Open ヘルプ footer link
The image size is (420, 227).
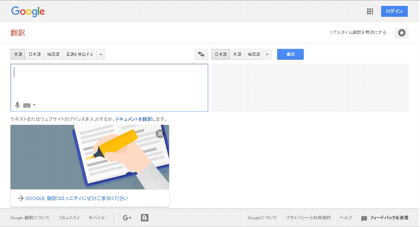pos(346,218)
